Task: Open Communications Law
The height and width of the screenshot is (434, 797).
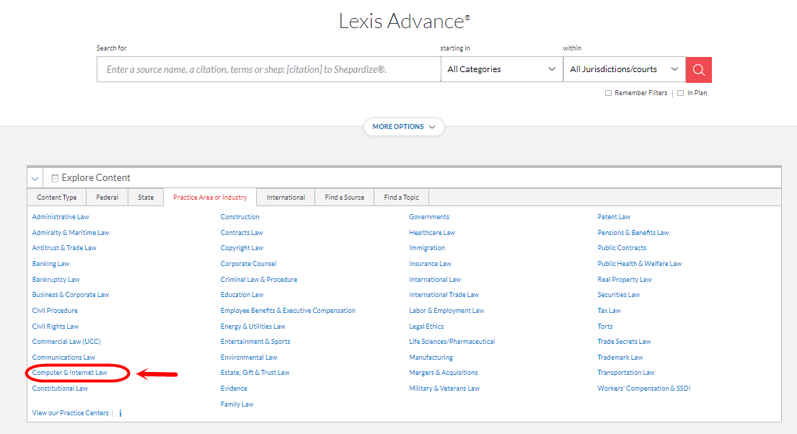Action: click(63, 358)
